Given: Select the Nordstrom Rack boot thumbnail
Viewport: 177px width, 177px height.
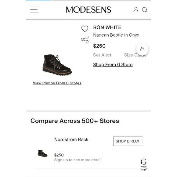Looking at the screenshot, I should click(42, 153).
